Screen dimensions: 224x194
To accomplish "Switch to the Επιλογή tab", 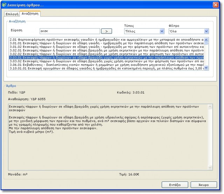I will coord(11,14).
